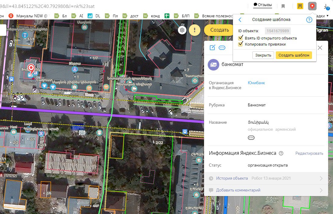Open the map settings gear button
The image size is (333, 214).
click(x=182, y=30)
